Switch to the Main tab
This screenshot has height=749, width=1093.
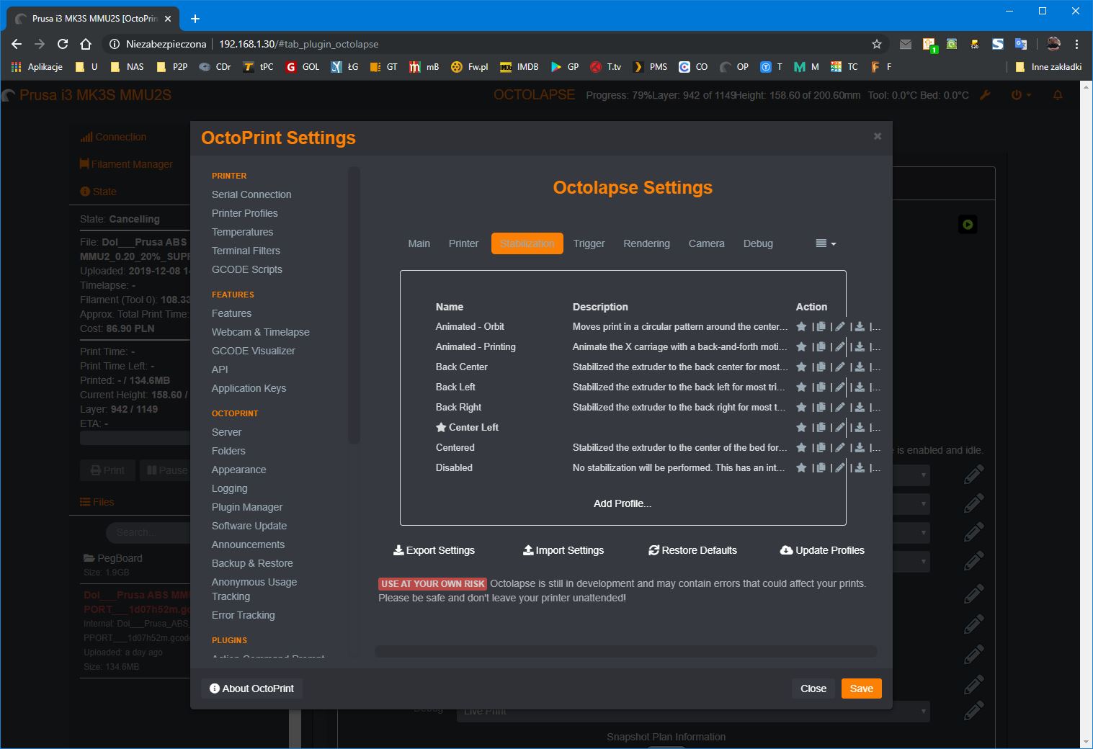pyautogui.click(x=419, y=243)
